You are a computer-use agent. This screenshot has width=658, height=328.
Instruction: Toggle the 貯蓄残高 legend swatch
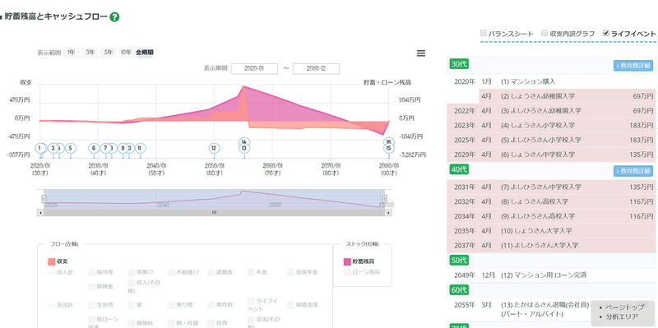(x=347, y=261)
